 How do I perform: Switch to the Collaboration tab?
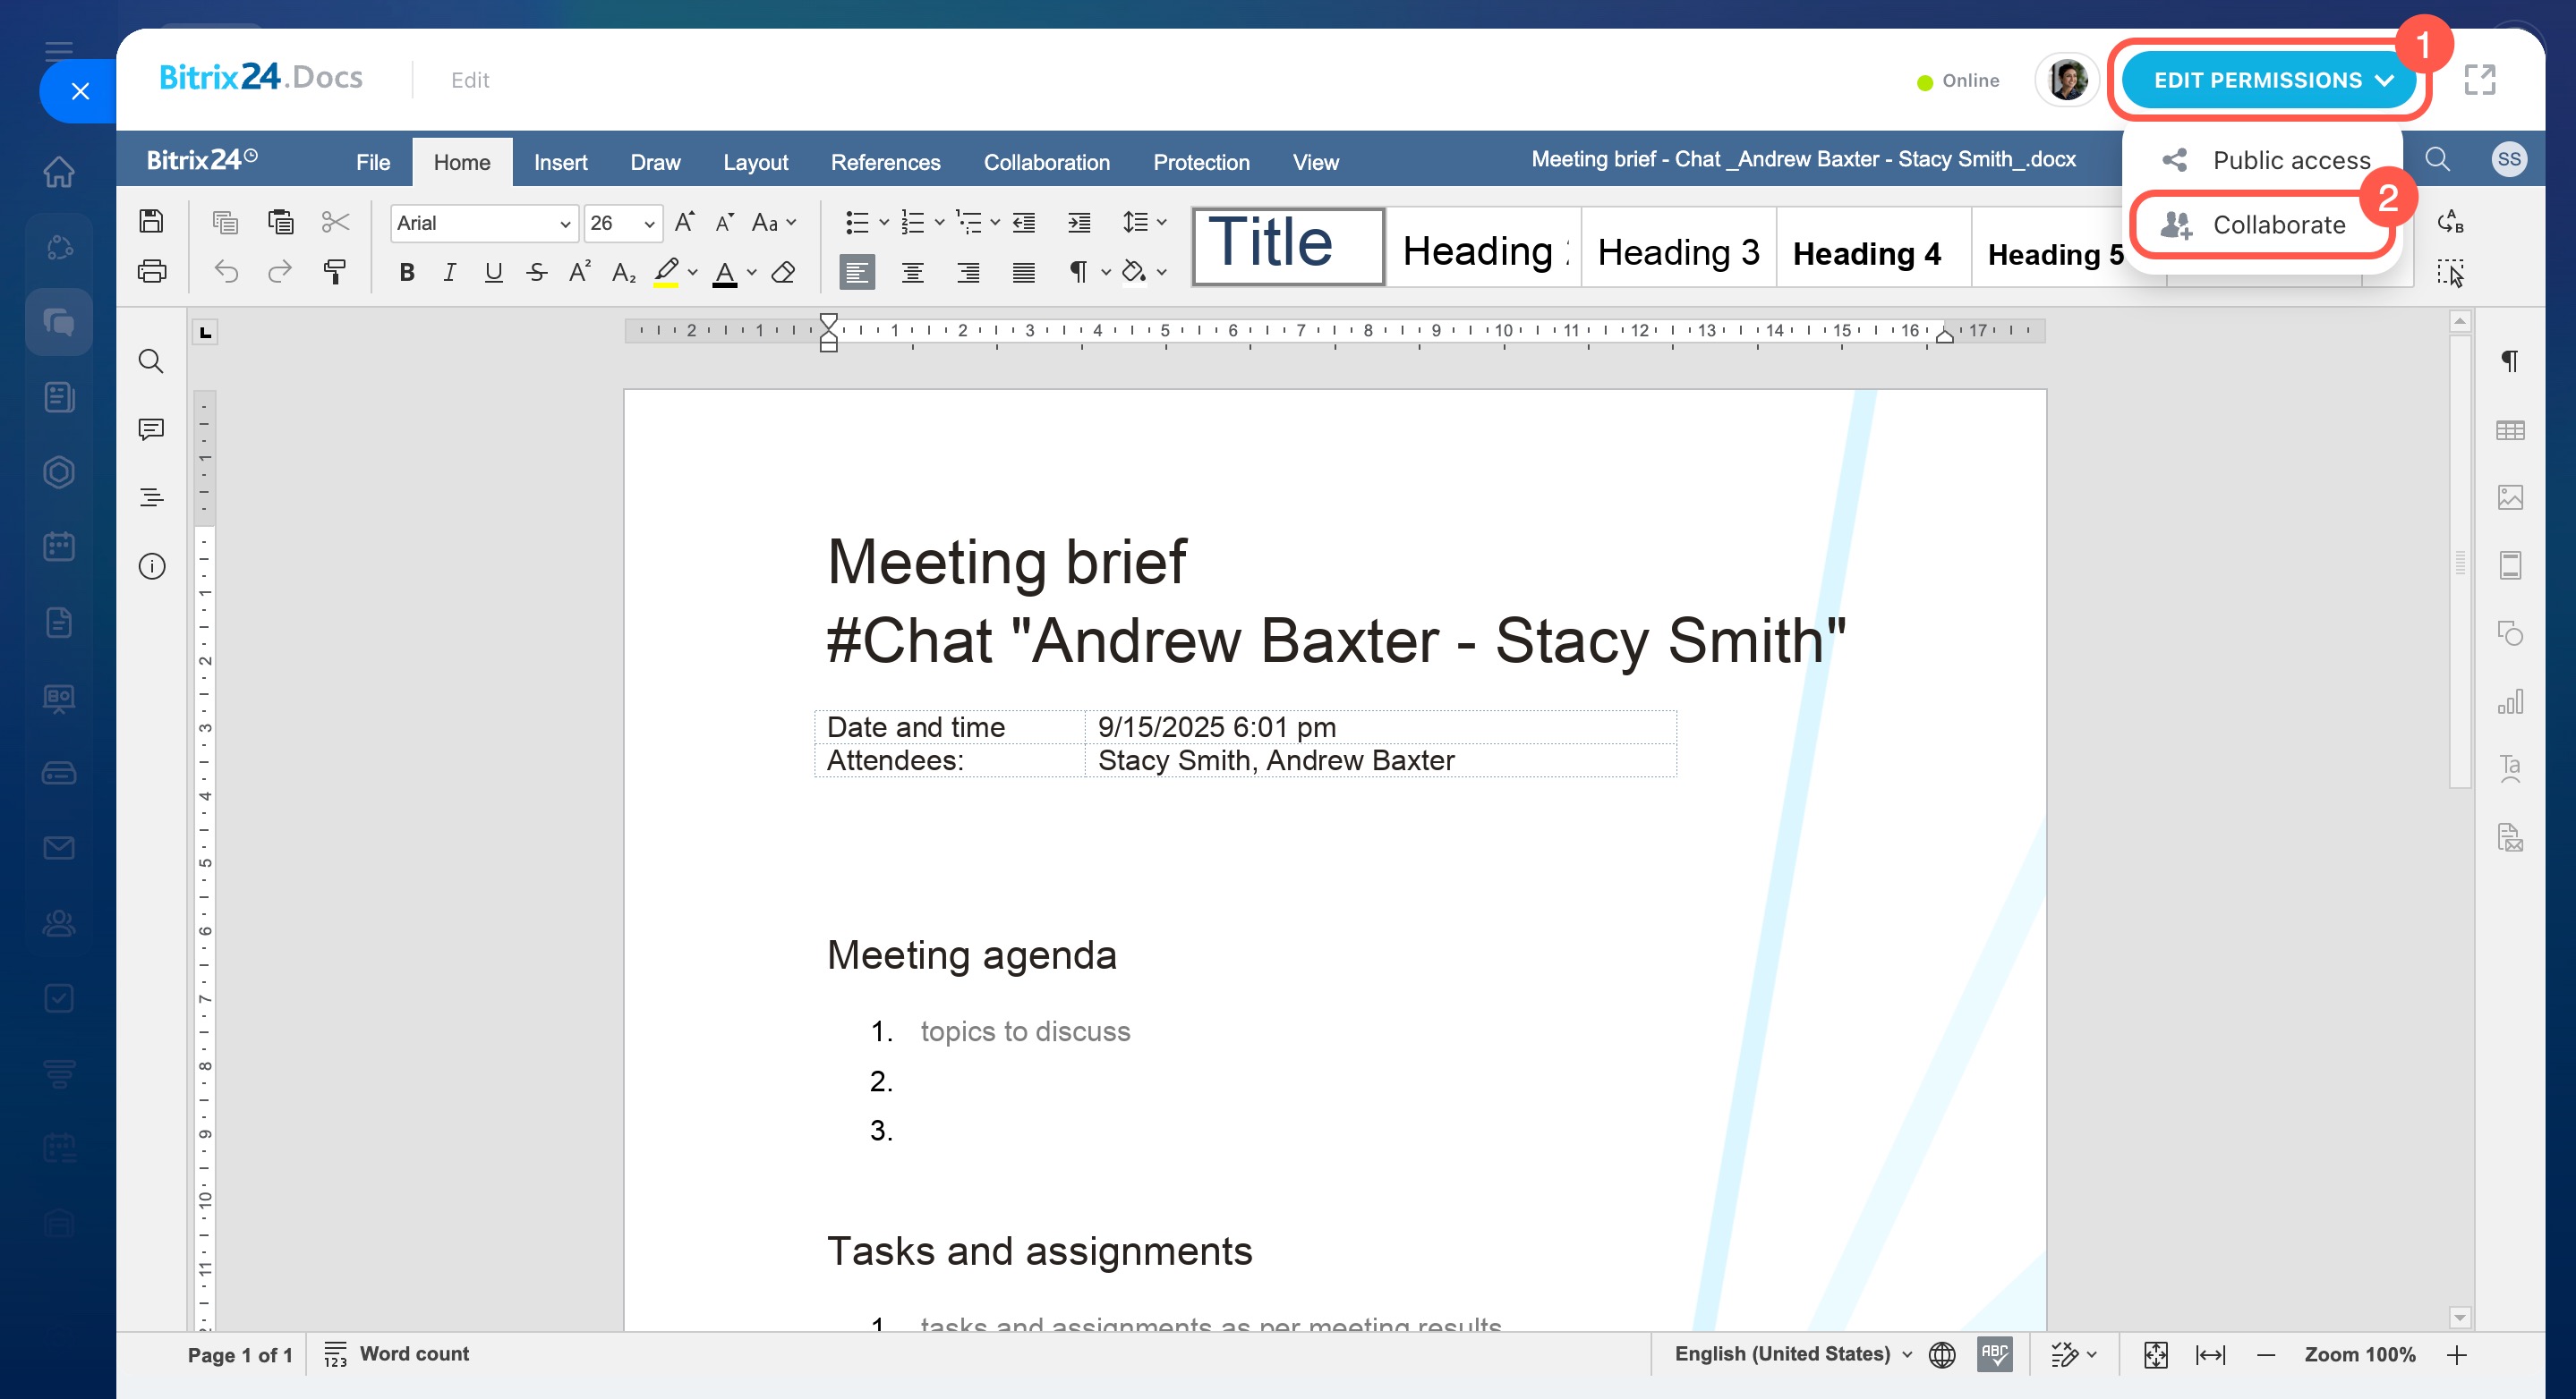point(1046,162)
